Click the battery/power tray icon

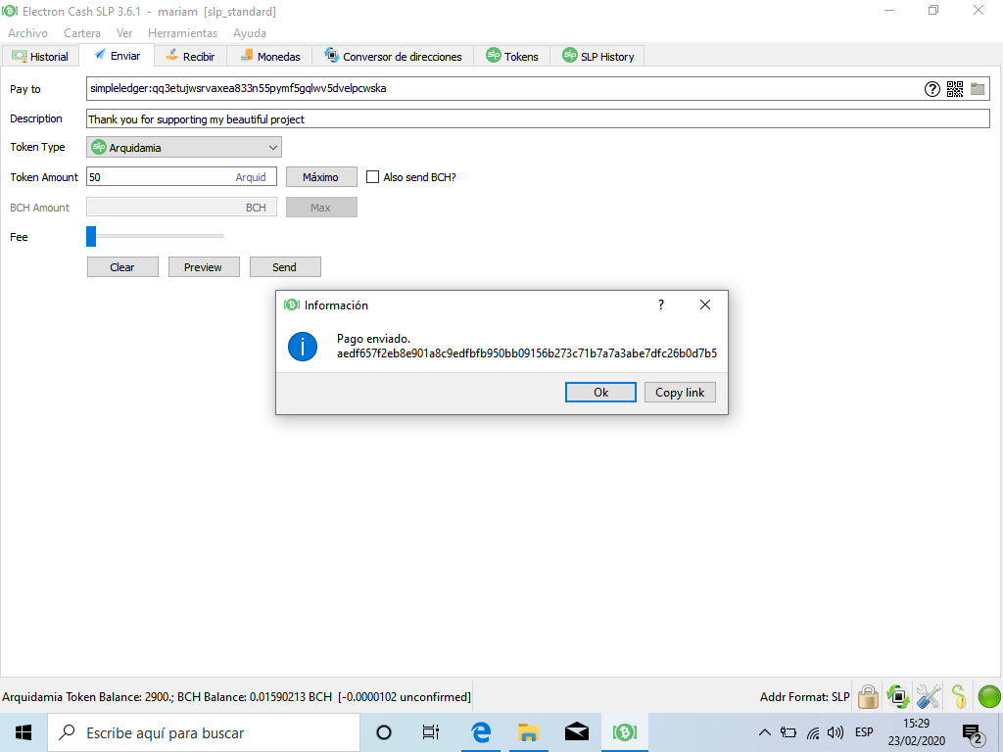[788, 732]
